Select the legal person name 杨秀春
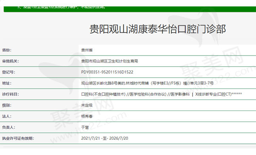256x155 pixels. tap(87, 116)
